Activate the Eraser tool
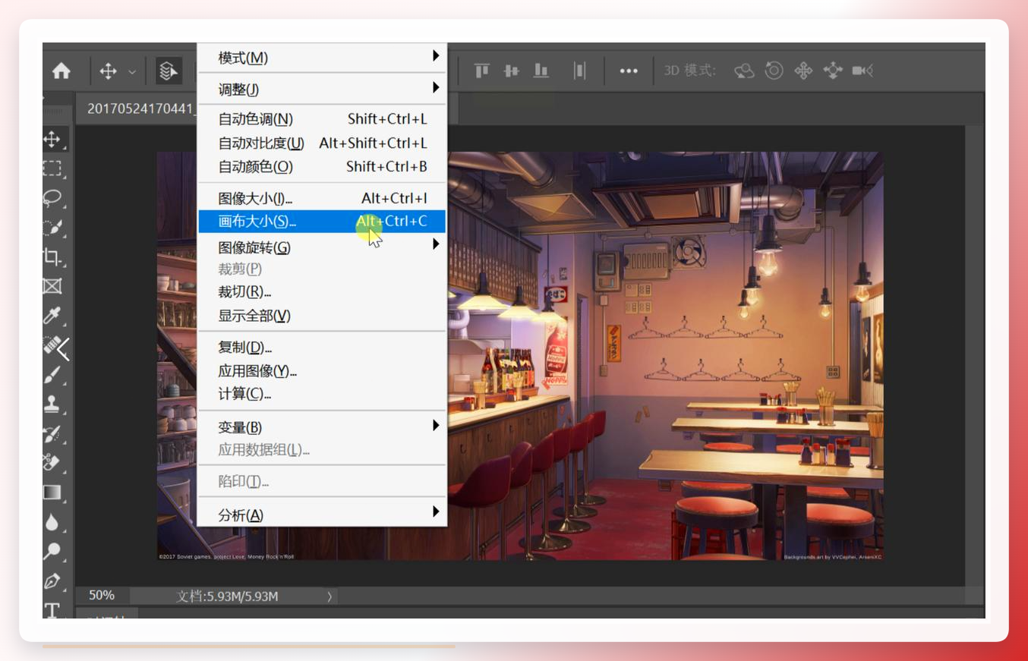Viewport: 1028px width, 661px height. (x=52, y=463)
